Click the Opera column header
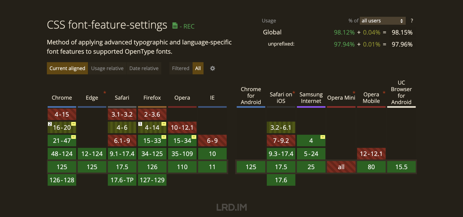The height and width of the screenshot is (217, 463). tap(182, 98)
